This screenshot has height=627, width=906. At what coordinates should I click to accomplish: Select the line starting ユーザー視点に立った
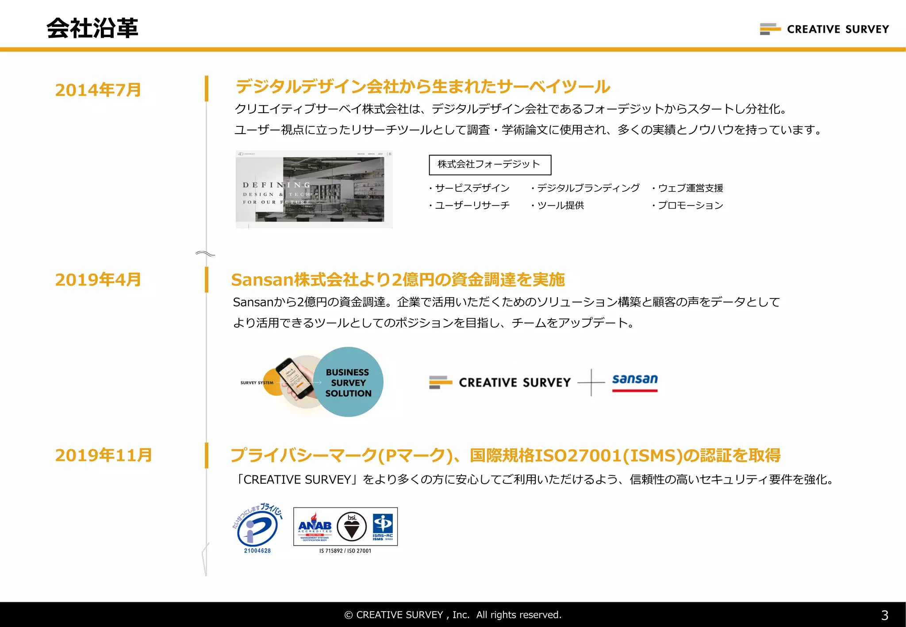pyautogui.click(x=528, y=130)
